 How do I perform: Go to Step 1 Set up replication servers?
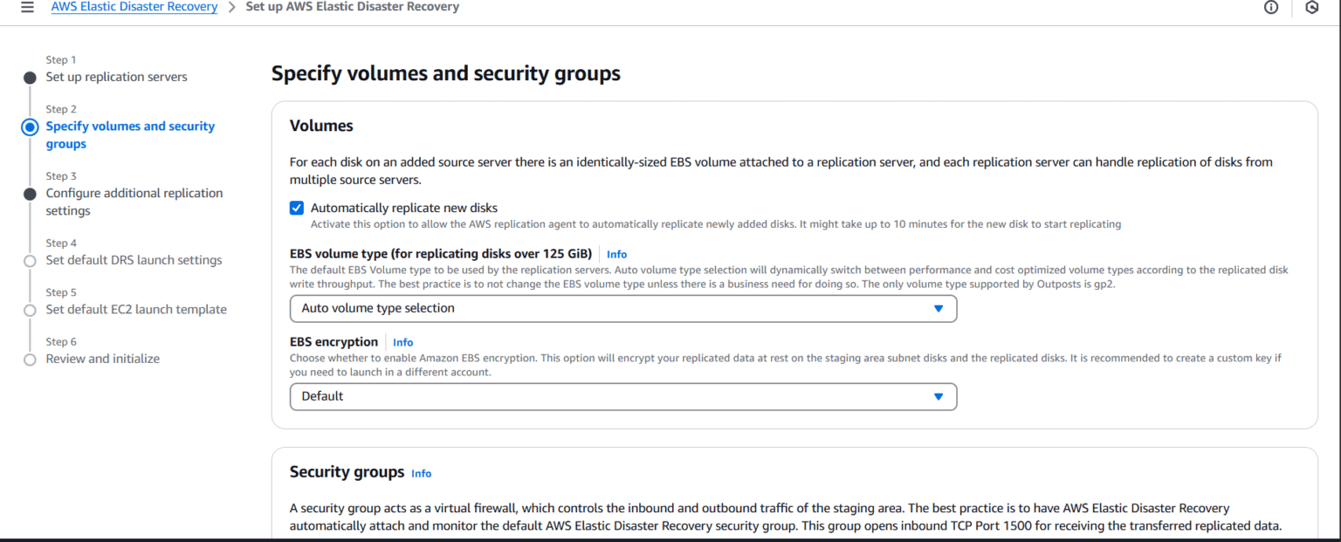point(116,77)
